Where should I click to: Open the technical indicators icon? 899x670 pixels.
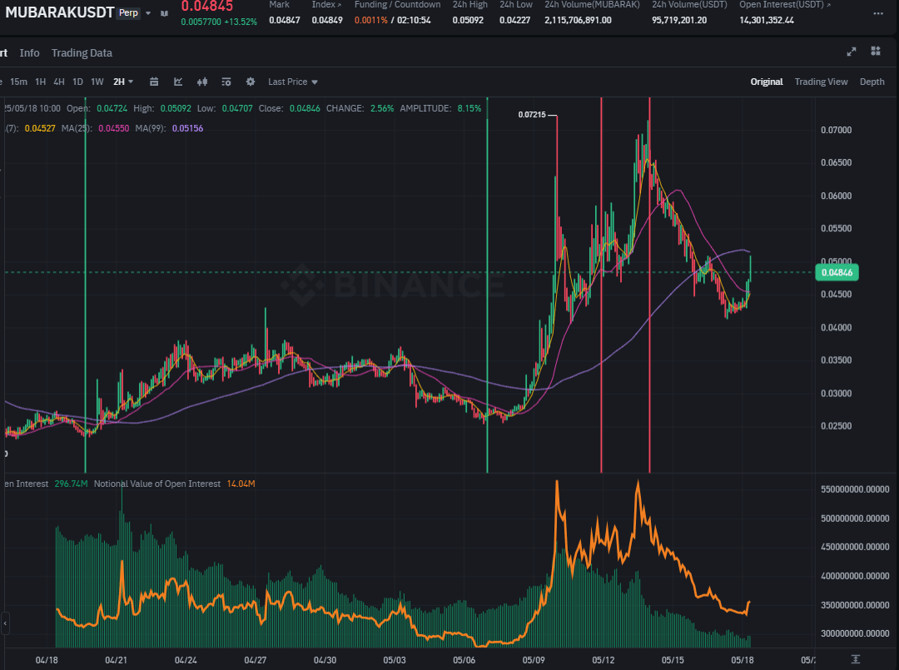click(178, 82)
